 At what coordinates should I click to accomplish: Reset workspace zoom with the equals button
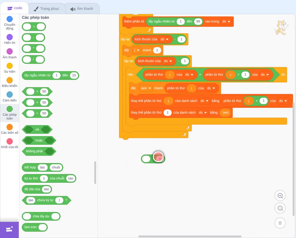click(280, 223)
